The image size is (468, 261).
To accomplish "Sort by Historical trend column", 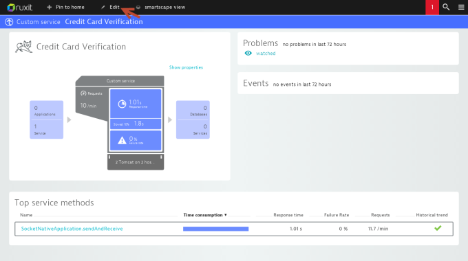I will 432,215.
